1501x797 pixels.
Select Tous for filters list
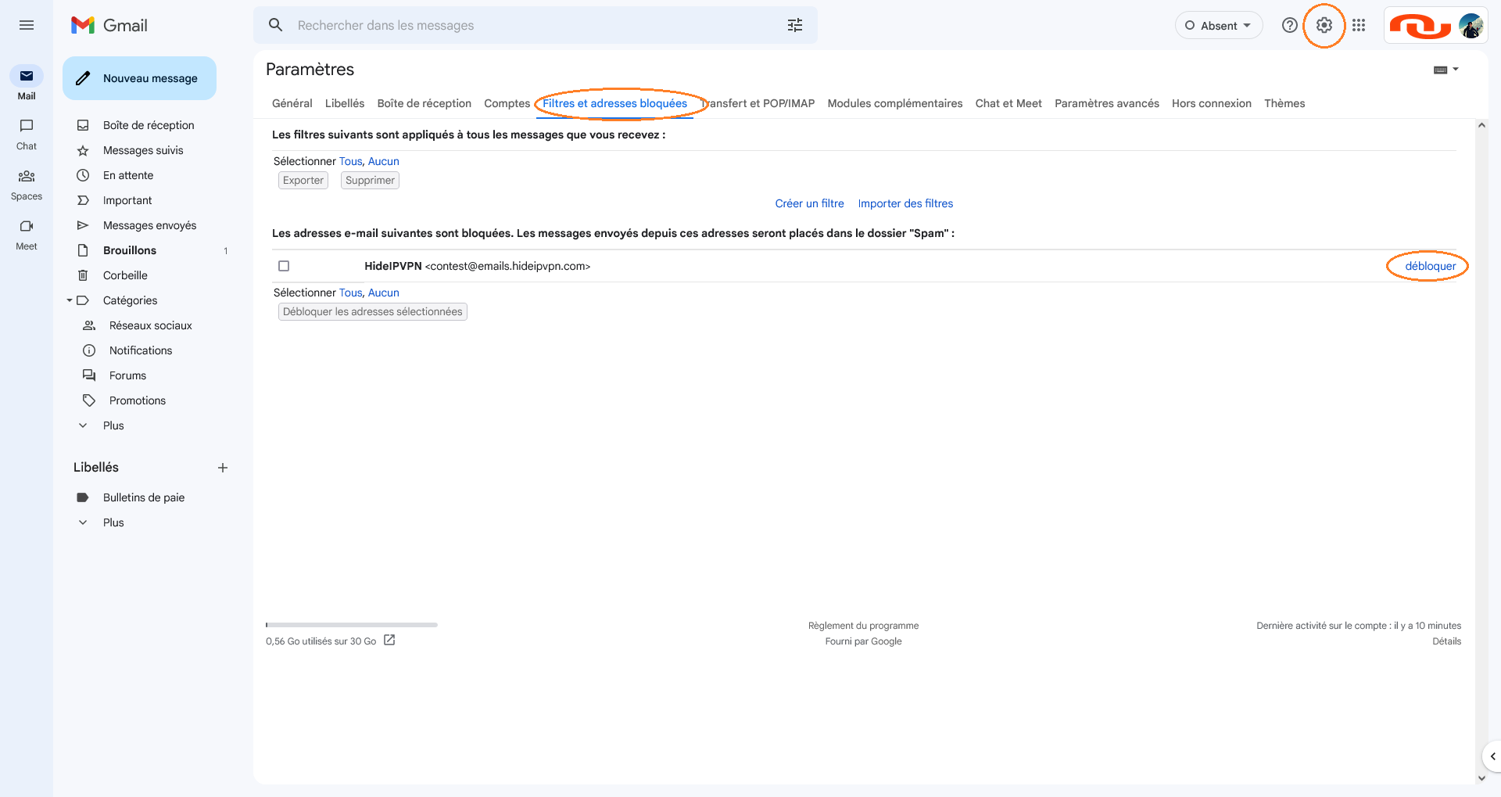pyautogui.click(x=350, y=161)
